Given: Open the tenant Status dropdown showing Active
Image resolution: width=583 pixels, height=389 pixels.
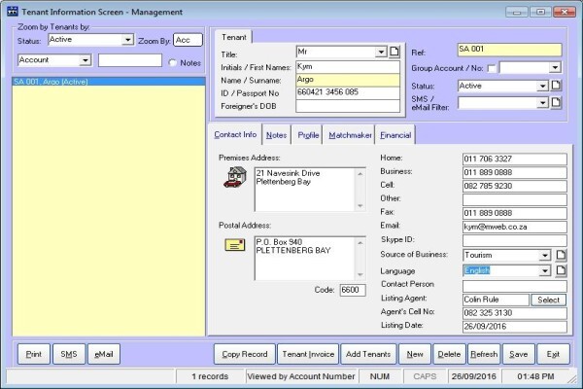Looking at the screenshot, I should click(543, 86).
